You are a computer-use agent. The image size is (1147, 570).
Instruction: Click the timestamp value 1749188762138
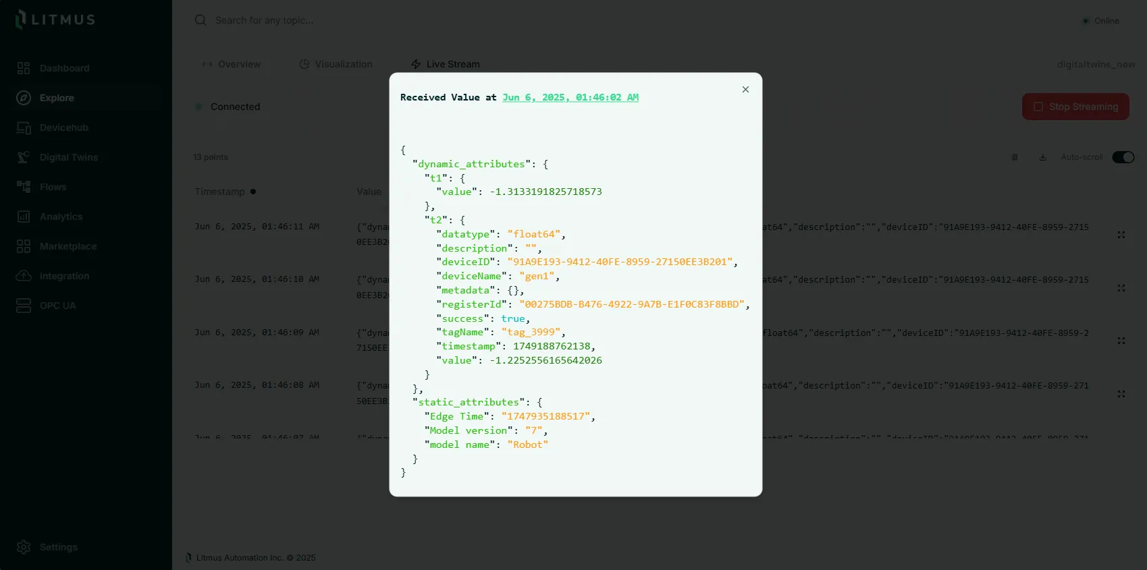552,346
